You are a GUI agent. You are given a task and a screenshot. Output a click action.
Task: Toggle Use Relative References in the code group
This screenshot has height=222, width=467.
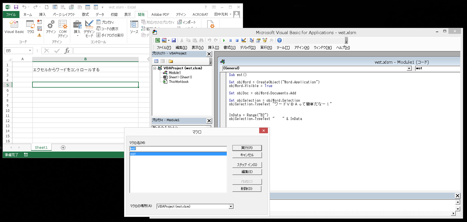click(39, 28)
